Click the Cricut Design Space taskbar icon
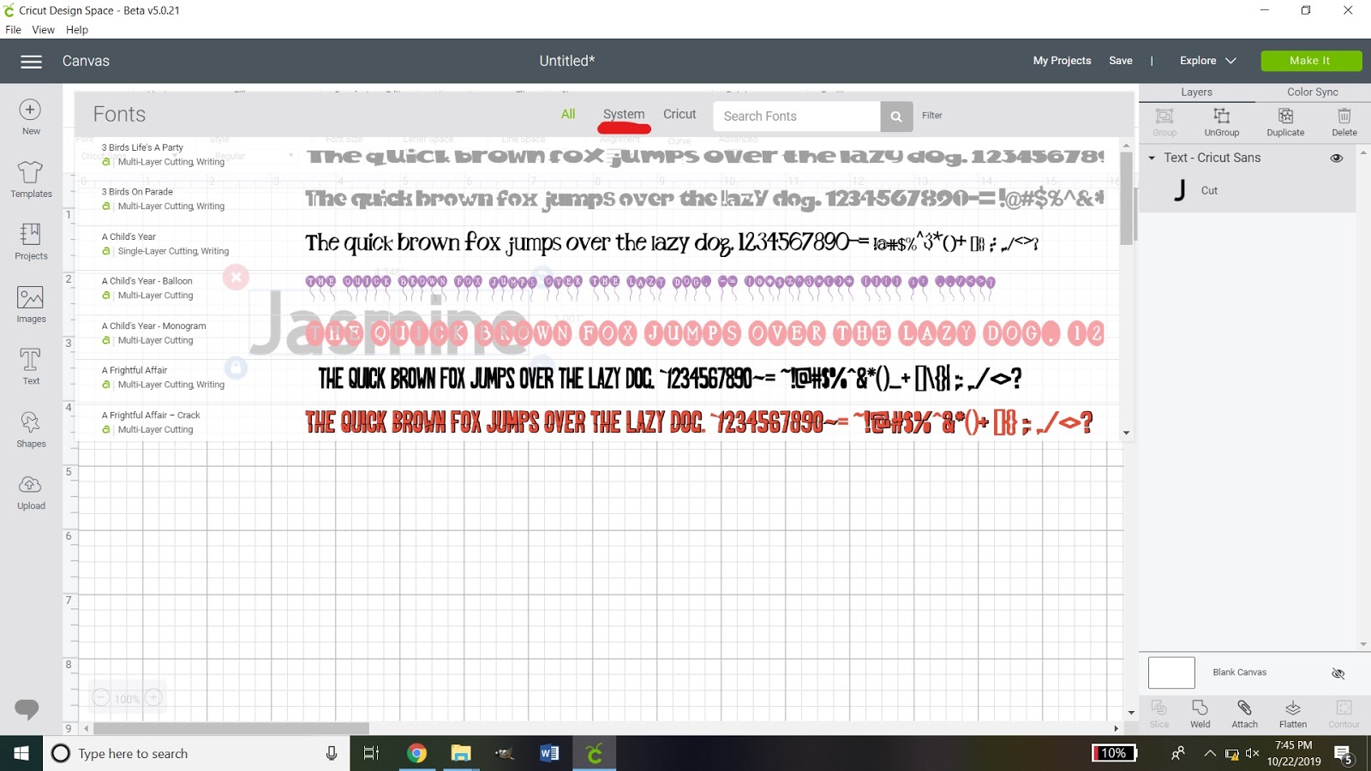The width and height of the screenshot is (1371, 771). 594,753
